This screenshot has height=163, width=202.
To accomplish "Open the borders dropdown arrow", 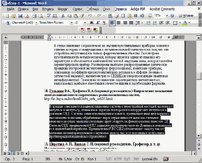I will pos(180,23).
